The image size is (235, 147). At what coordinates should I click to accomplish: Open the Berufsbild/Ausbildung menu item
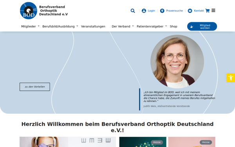click(58, 26)
